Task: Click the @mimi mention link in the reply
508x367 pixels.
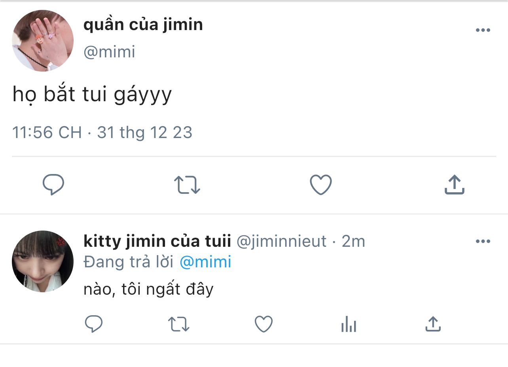Action: (x=205, y=262)
